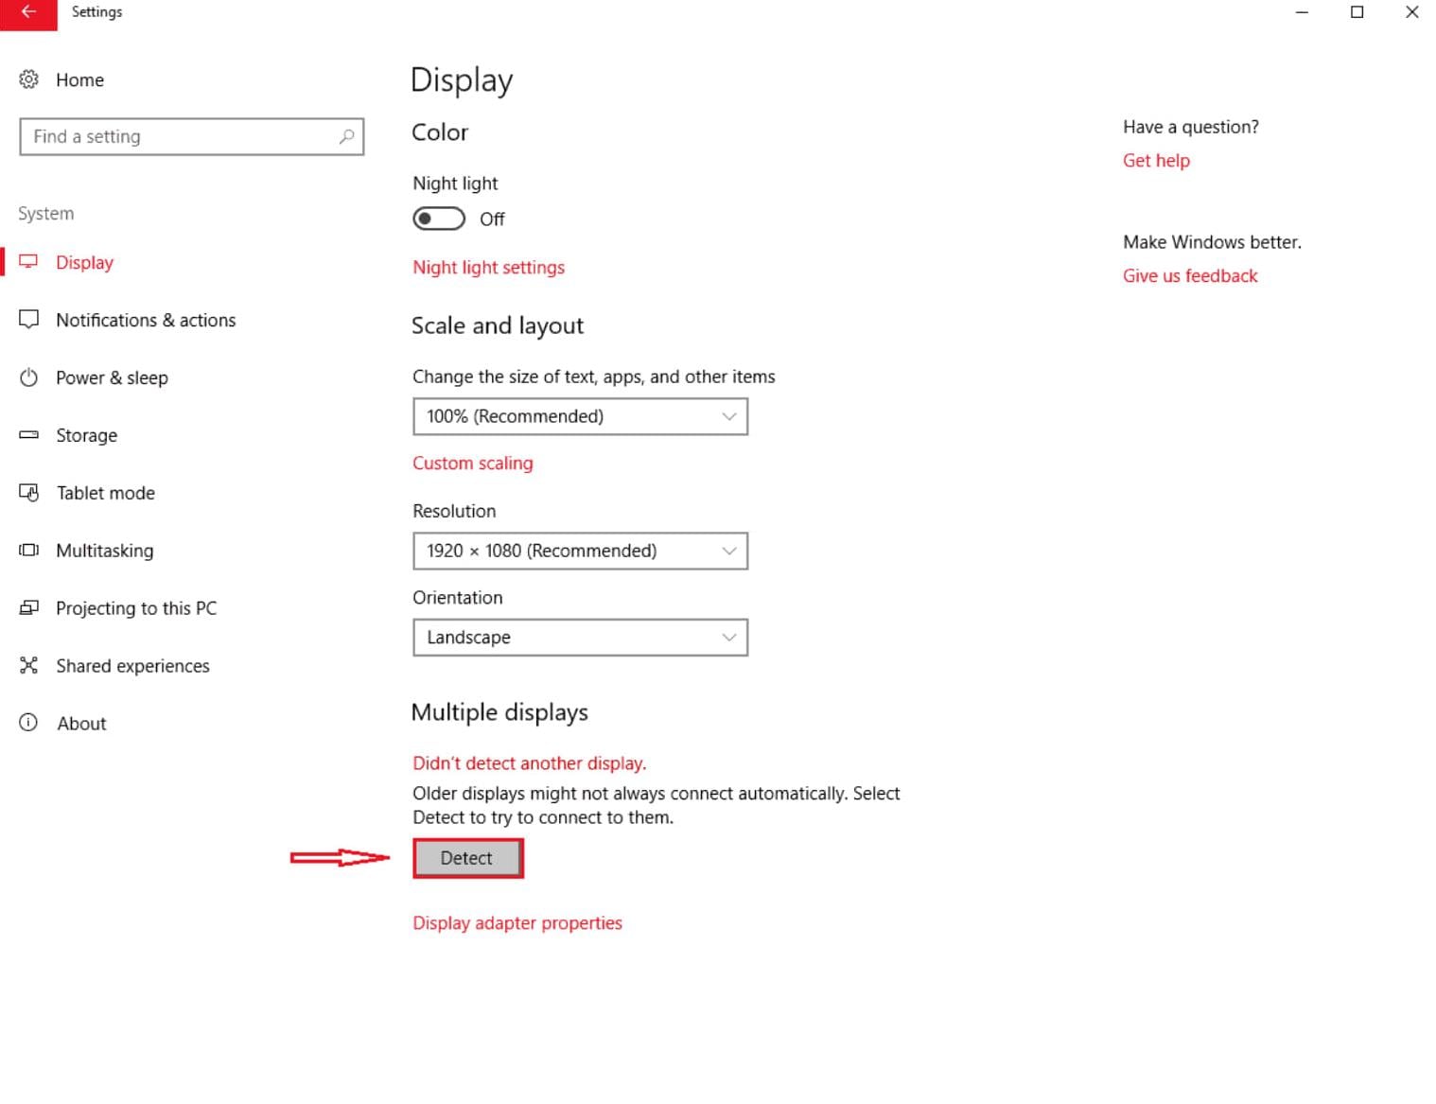The image size is (1436, 1104).
Task: Click the Projecting to this PC icon
Action: [29, 608]
